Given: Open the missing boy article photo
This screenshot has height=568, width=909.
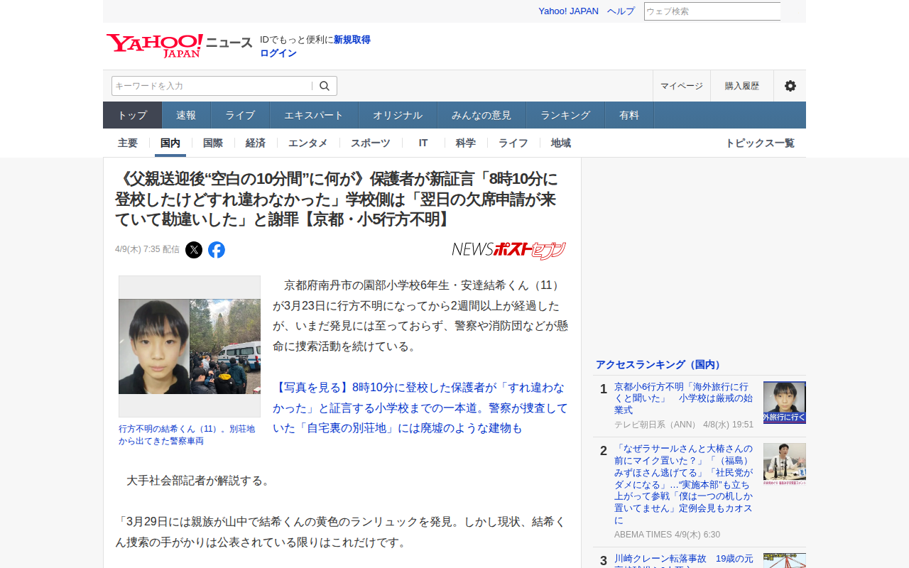Looking at the screenshot, I should pos(190,346).
